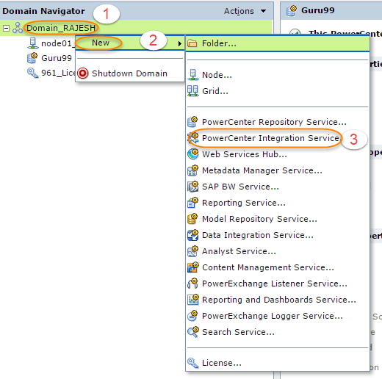The image size is (382, 379).
Task: Click the Grid icon in submenu
Action: (x=192, y=91)
